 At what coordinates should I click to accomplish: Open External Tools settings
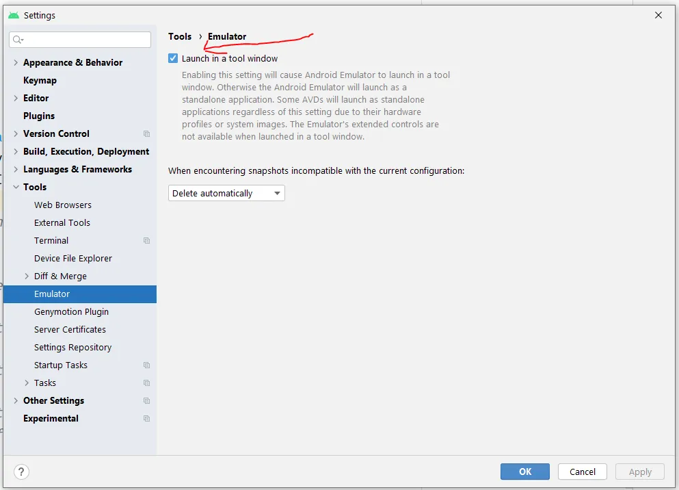[62, 222]
